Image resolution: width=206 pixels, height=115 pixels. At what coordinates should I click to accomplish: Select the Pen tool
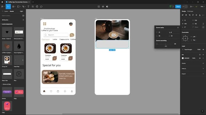[23, 7]
